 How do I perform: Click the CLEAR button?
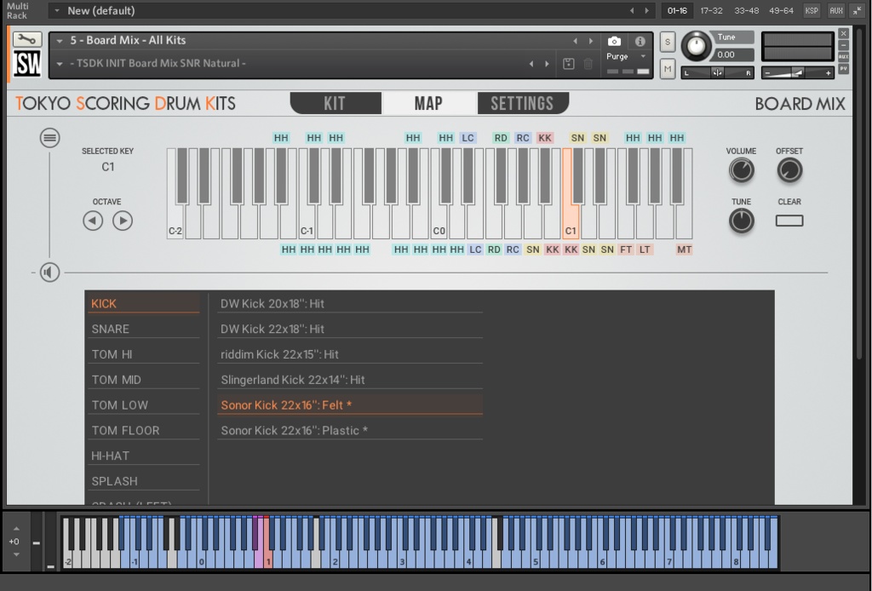click(x=789, y=221)
